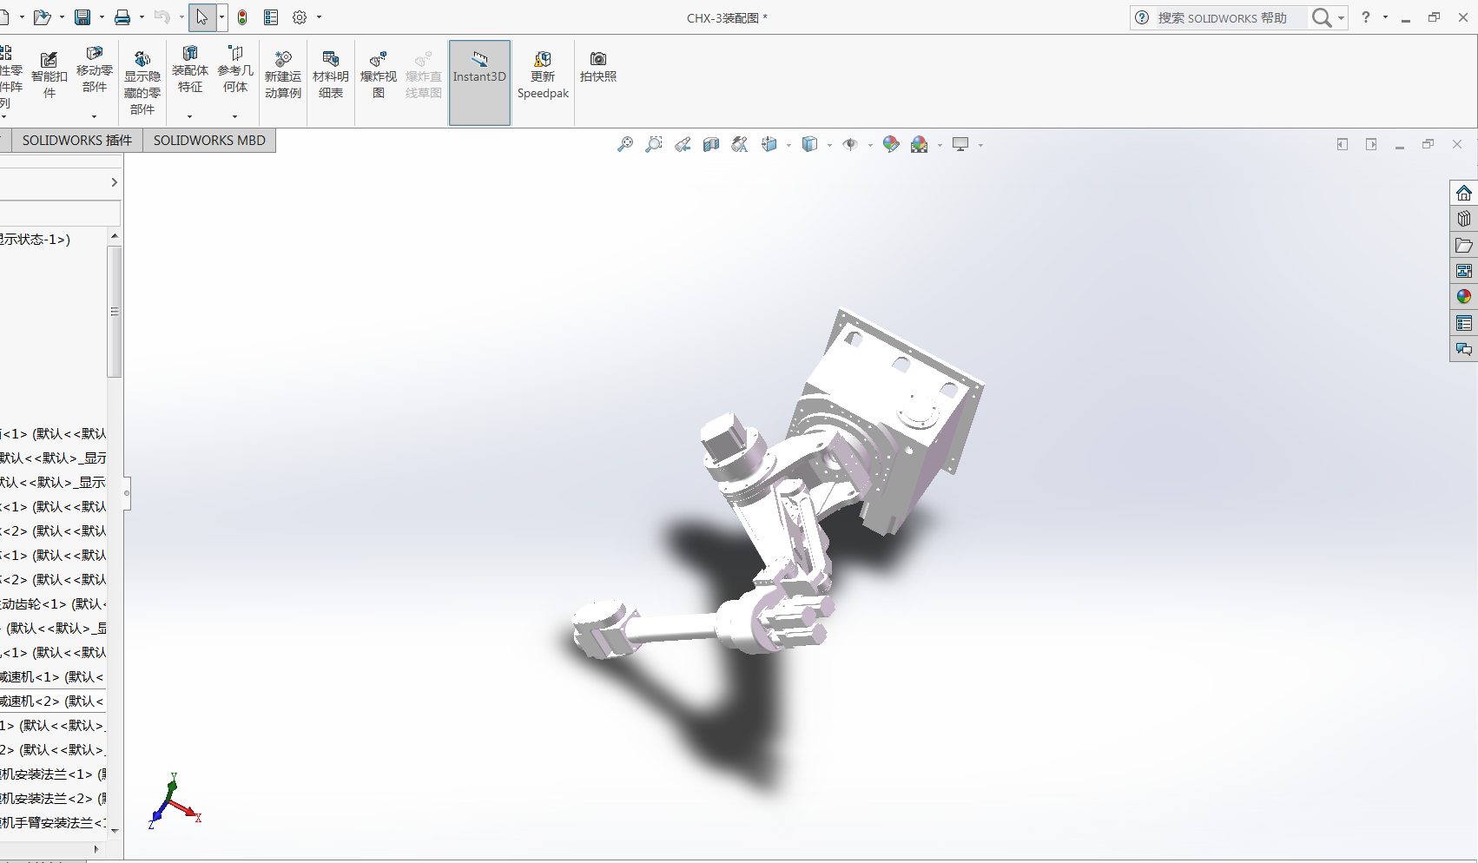The height and width of the screenshot is (863, 1478).
Task: Save the document using the floppy icon
Action: [82, 17]
